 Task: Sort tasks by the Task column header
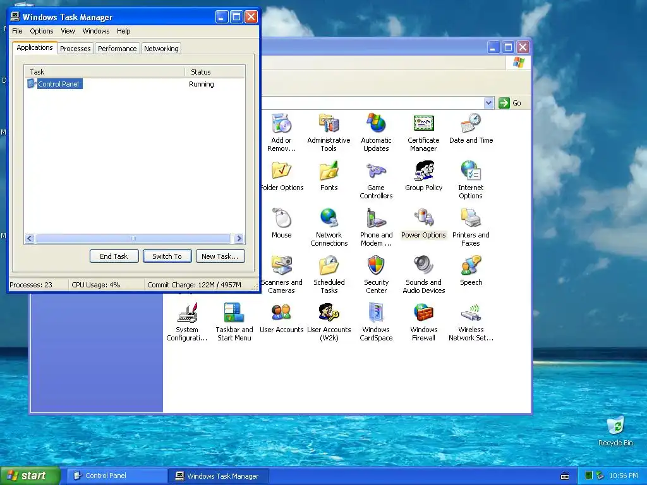pos(104,72)
